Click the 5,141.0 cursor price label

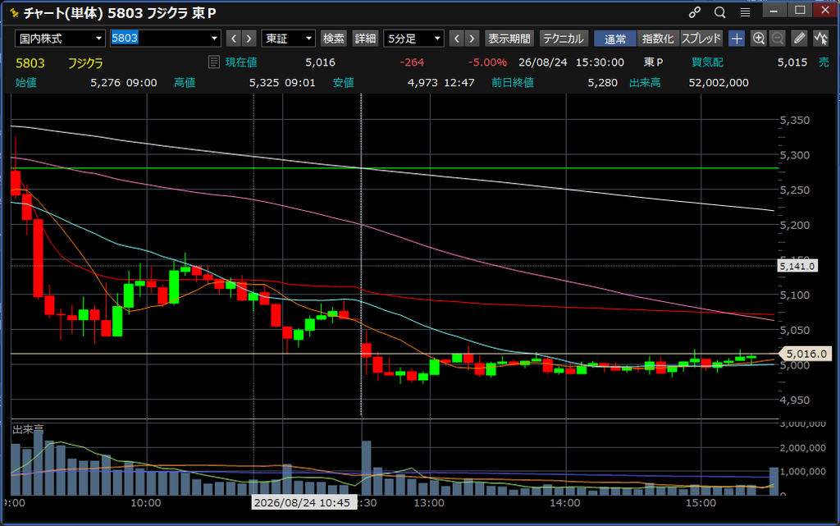pos(797,266)
